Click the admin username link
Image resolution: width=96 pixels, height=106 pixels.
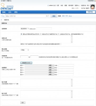point(51,6)
